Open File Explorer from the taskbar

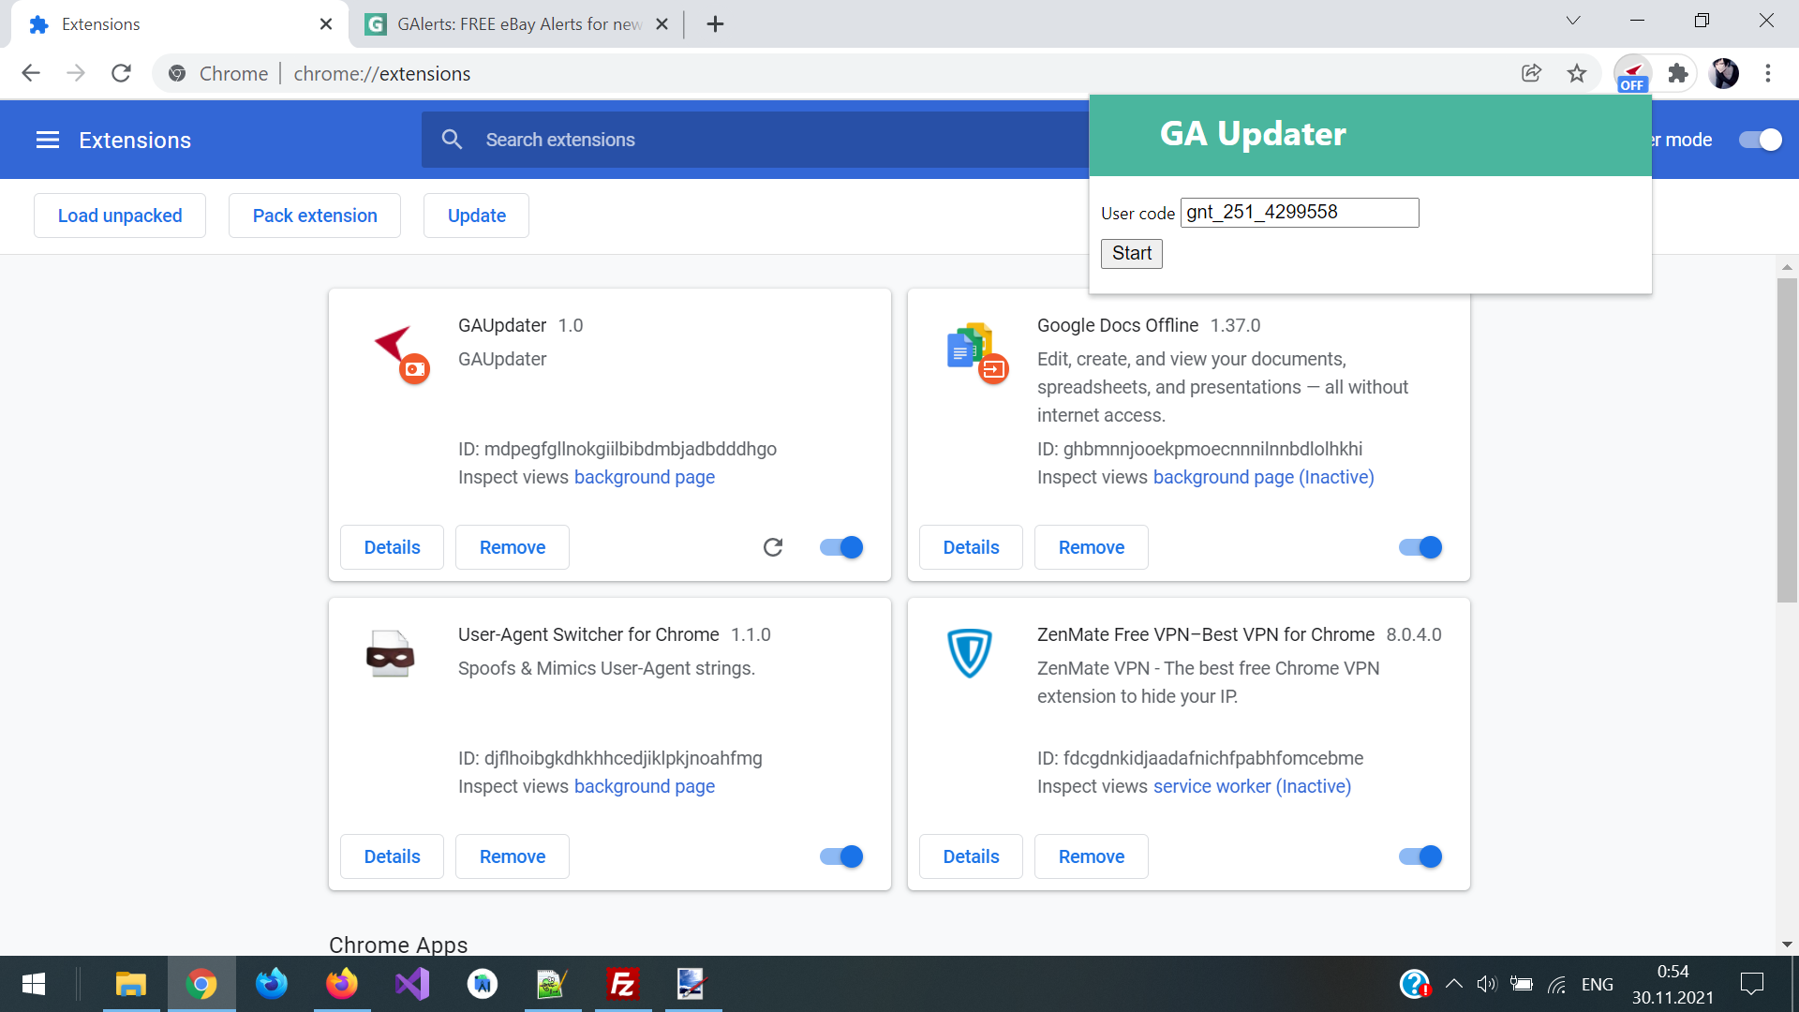click(x=131, y=984)
